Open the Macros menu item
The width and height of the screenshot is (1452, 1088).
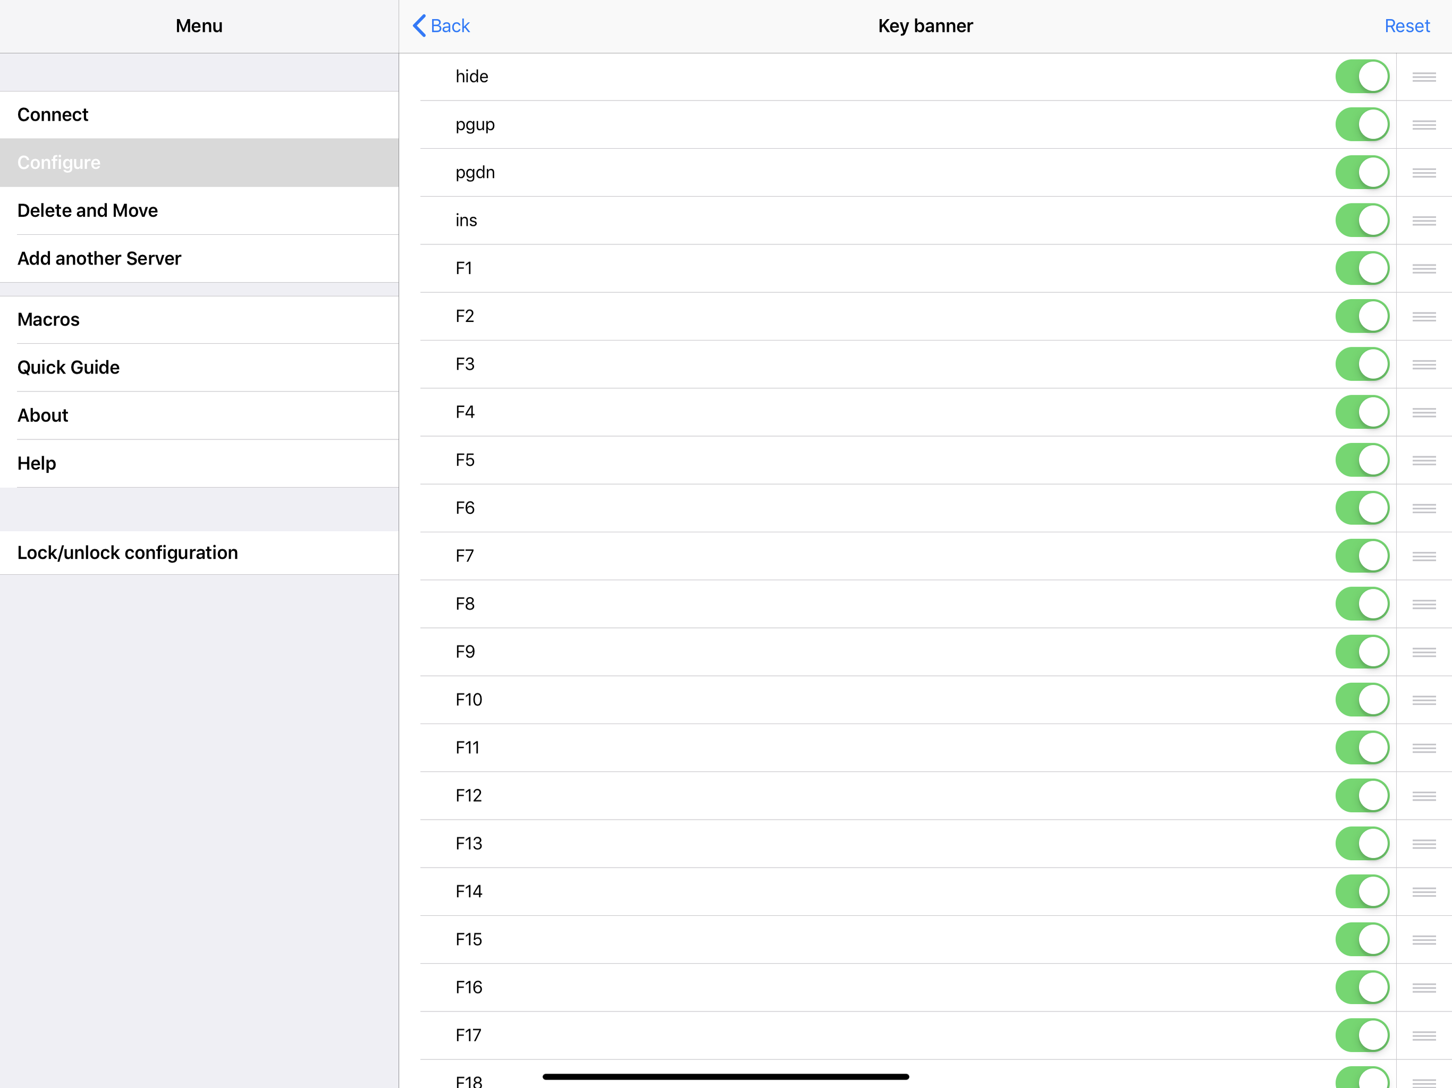48,320
